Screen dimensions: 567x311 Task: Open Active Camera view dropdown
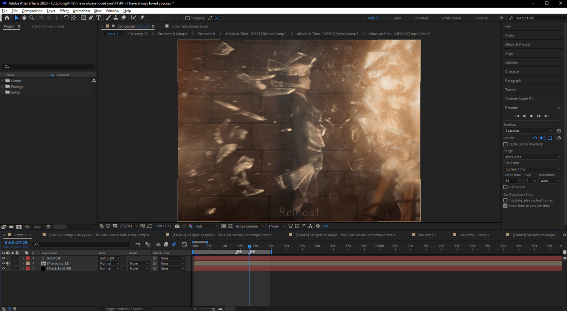[x=249, y=226]
